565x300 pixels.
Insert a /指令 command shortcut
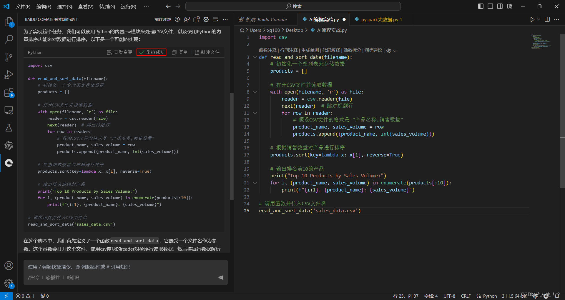(34, 277)
